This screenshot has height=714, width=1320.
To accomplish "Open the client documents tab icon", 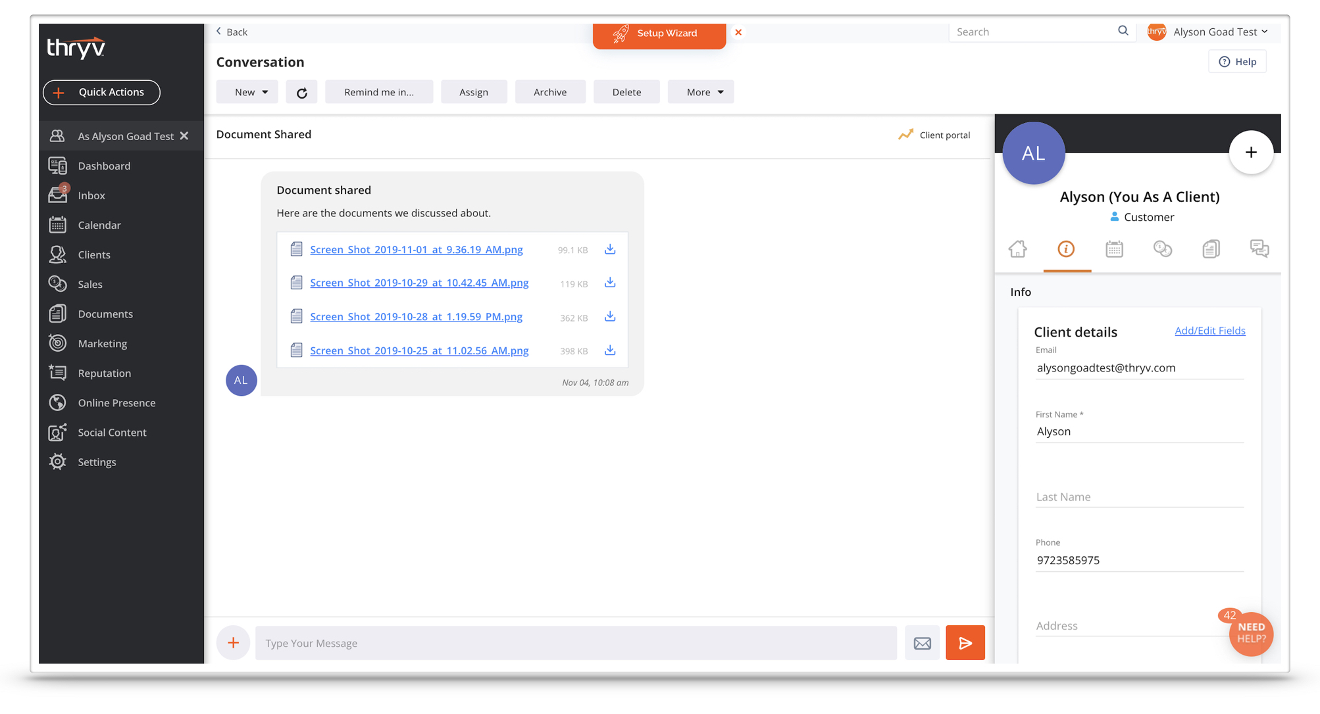I will click(x=1211, y=249).
